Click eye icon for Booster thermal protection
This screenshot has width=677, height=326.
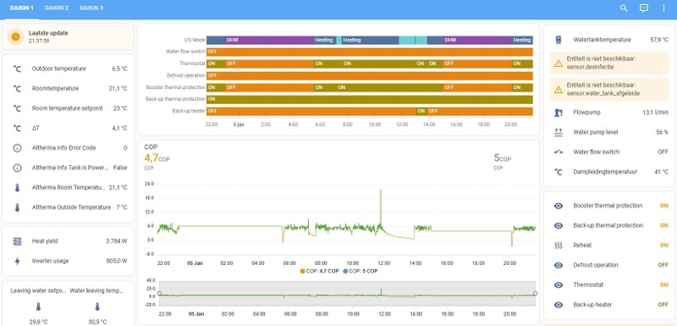click(559, 206)
